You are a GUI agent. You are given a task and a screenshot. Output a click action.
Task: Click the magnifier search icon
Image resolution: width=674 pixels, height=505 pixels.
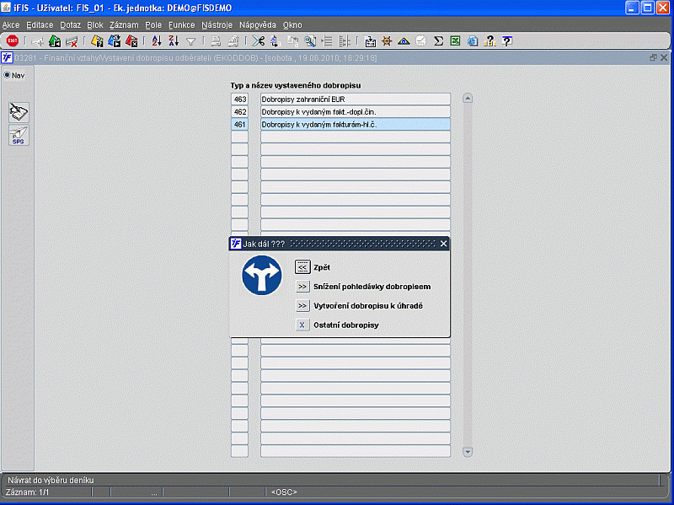coord(310,40)
